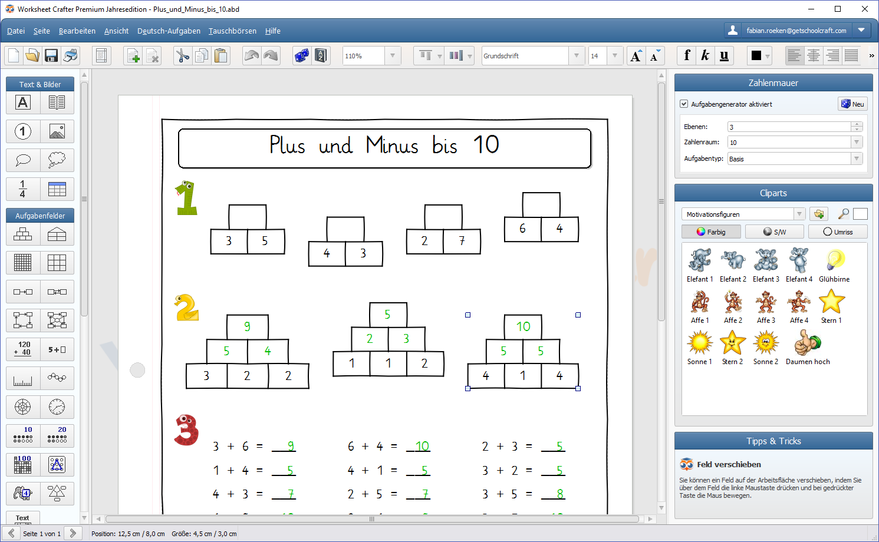Insert a clock exercise field

tap(57, 407)
